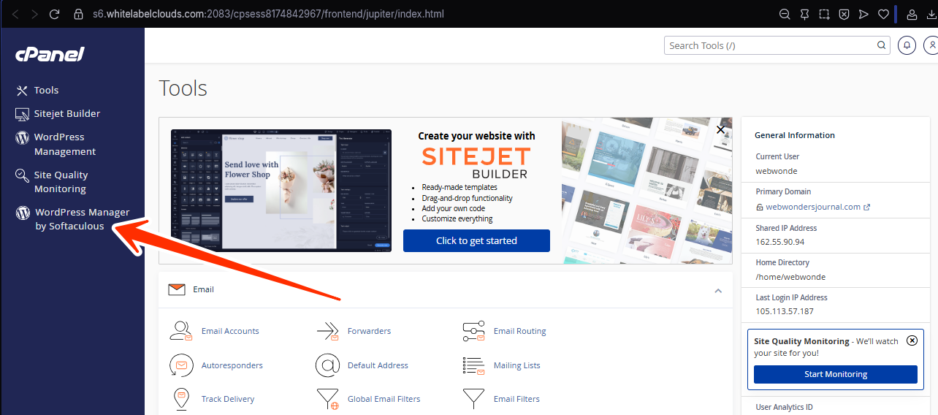Open Email Accounts
The height and width of the screenshot is (415, 938).
click(x=230, y=331)
